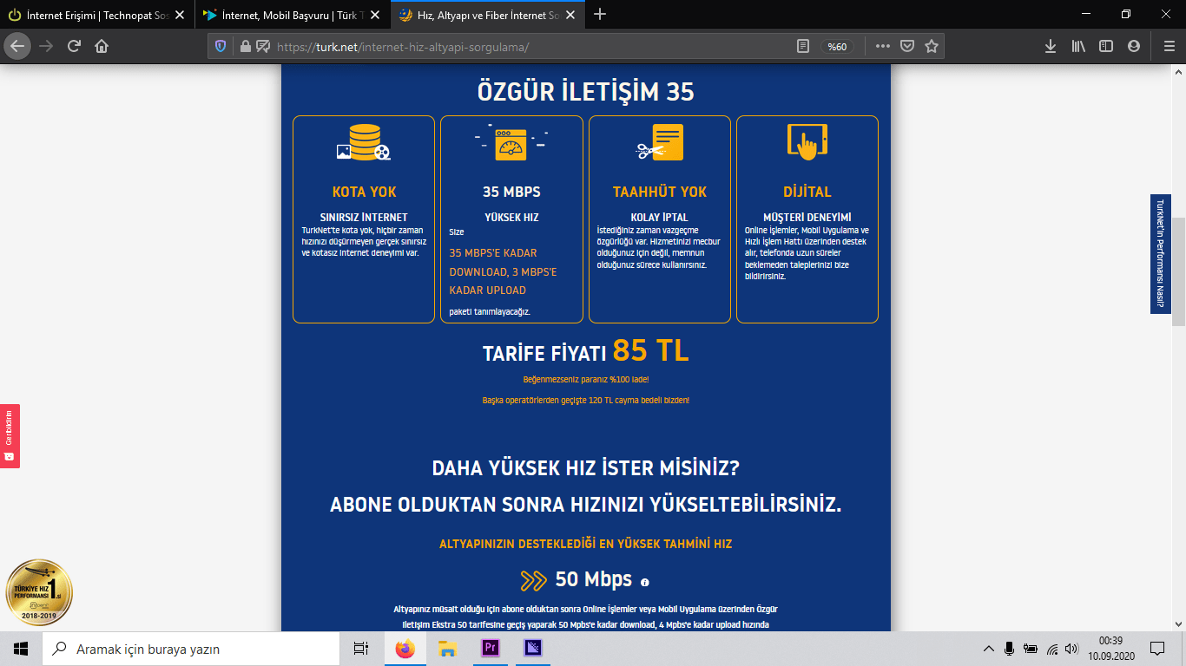Viewport: 1186px width, 666px height.
Task: Open Adobe Premiere Pro from the taskbar
Action: coord(491,649)
